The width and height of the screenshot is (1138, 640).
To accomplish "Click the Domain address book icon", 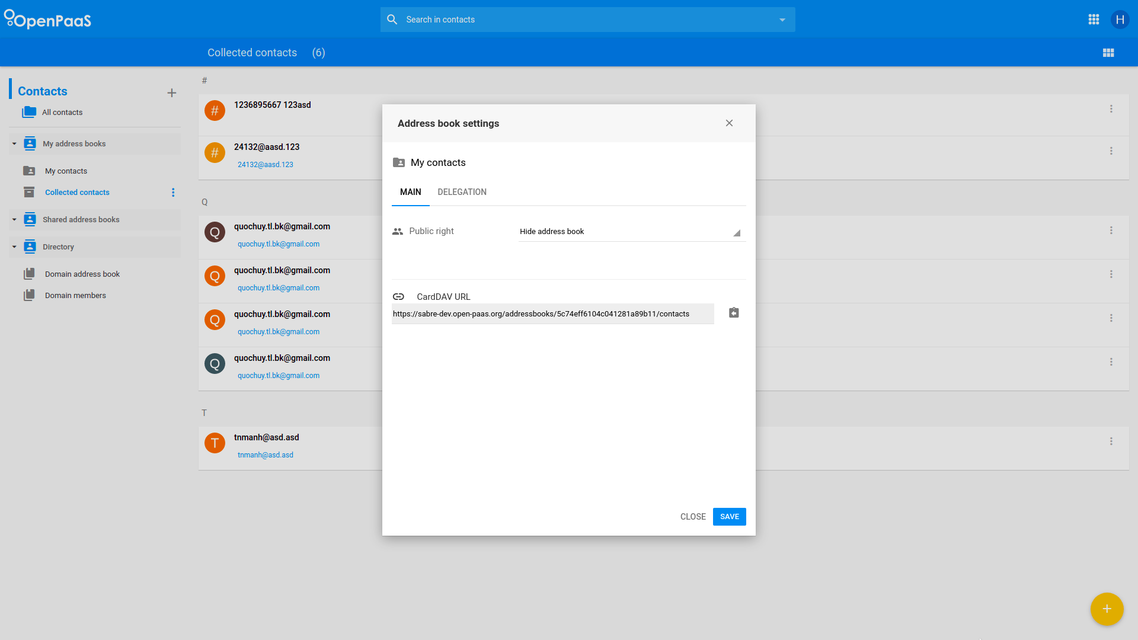I will (x=29, y=274).
